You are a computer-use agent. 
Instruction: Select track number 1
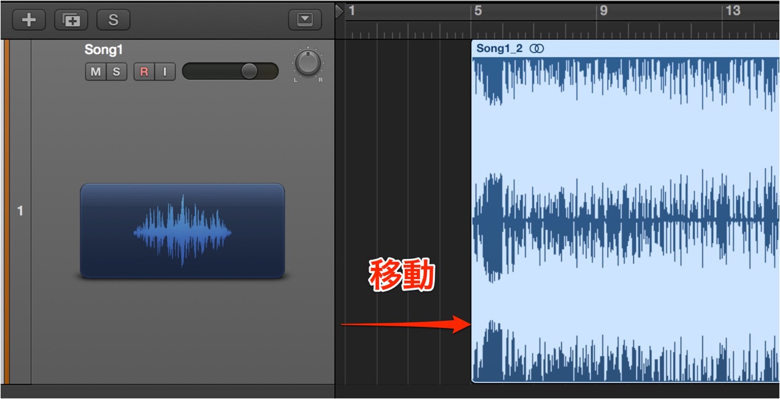(20, 211)
